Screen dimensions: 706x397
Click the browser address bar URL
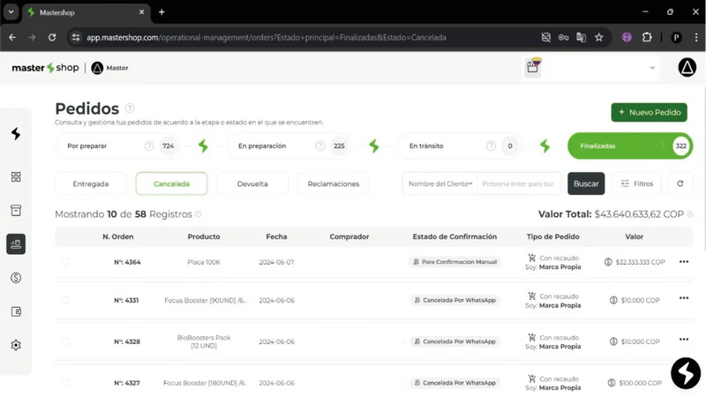pyautogui.click(x=267, y=37)
